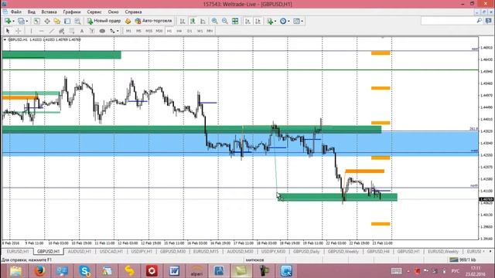Switch to the AUDUSD,H1 chart tab
The image size is (495, 278).
point(80,252)
